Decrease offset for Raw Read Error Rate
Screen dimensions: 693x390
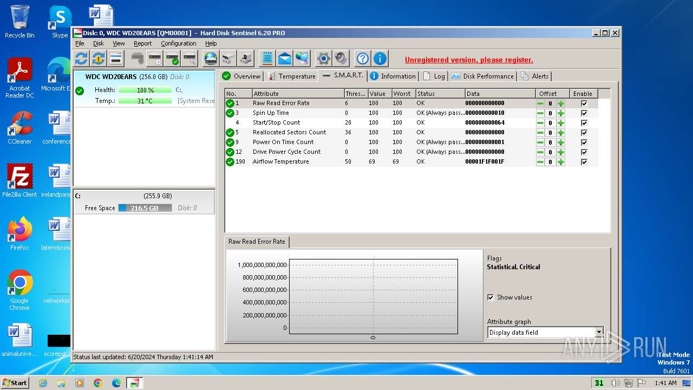pyautogui.click(x=540, y=103)
